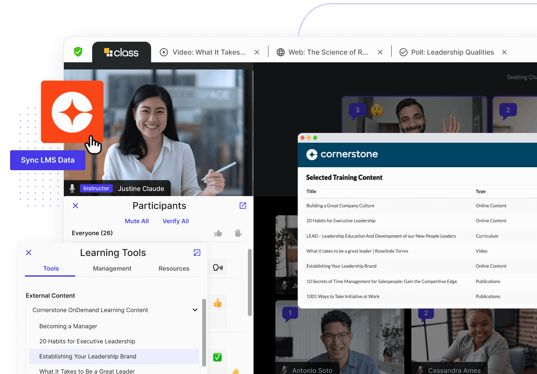Select Cassandra Ames's video tile
Image resolution: width=537 pixels, height=374 pixels.
coord(474,341)
